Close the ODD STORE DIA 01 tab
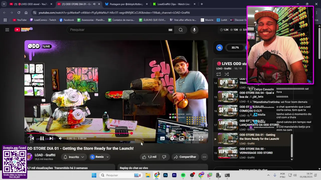321x180 pixels. pyautogui.click(x=99, y=4)
